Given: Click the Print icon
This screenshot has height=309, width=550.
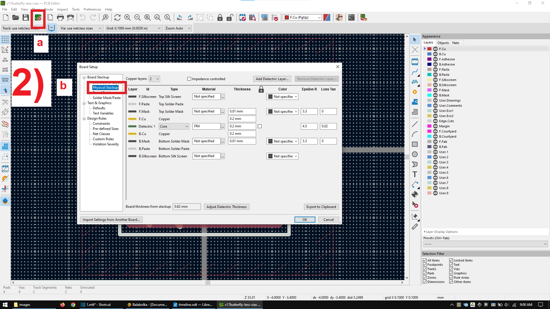Looking at the screenshot, I should pyautogui.click(x=60, y=17).
